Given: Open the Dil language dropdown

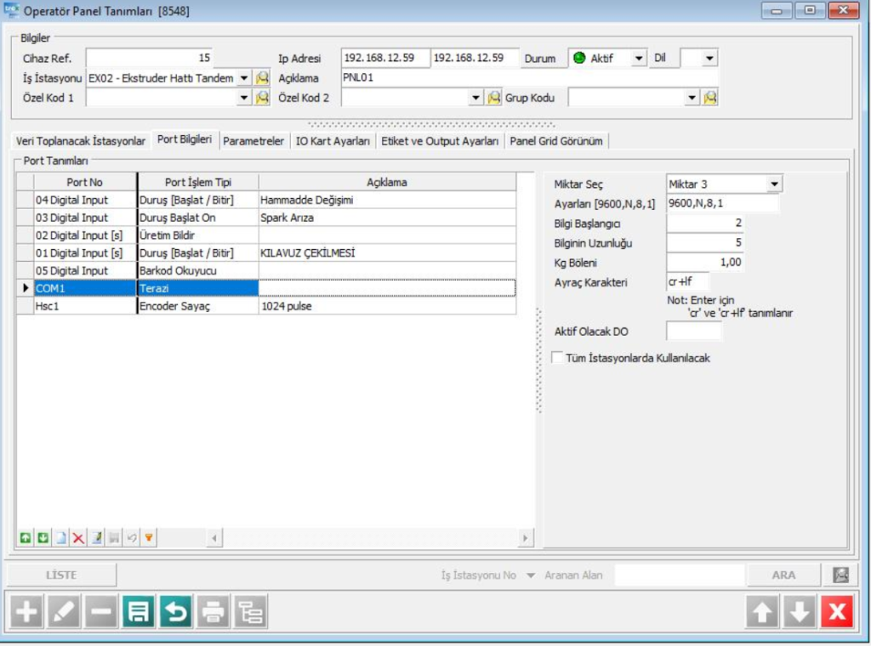Looking at the screenshot, I should (x=709, y=59).
